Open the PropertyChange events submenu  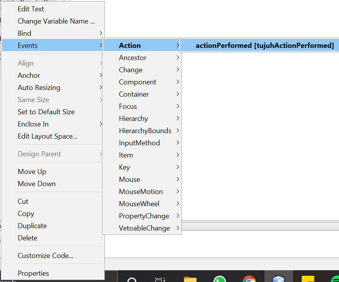pos(144,216)
